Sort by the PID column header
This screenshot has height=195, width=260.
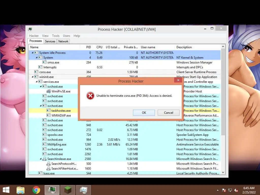tap(86, 47)
